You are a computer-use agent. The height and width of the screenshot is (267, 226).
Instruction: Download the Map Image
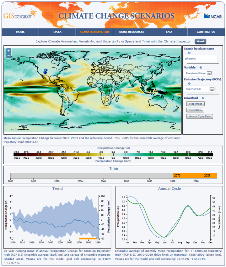(x=196, y=104)
